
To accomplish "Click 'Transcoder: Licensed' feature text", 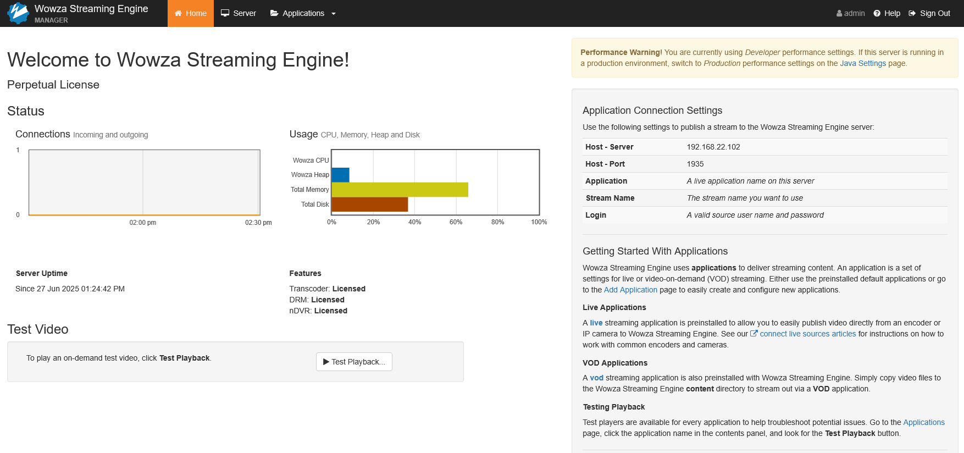I will pos(328,289).
